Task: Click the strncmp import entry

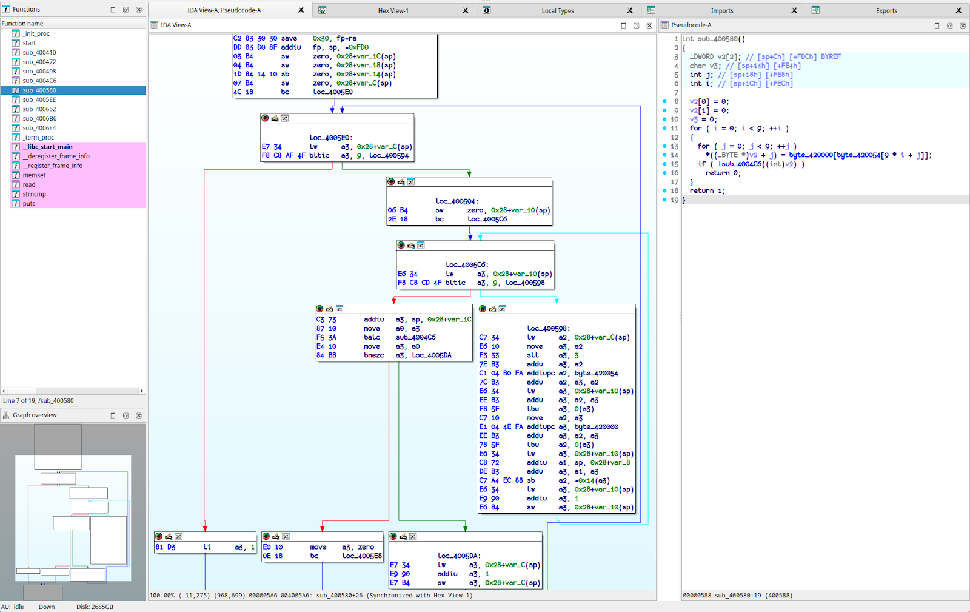Action: pos(34,193)
